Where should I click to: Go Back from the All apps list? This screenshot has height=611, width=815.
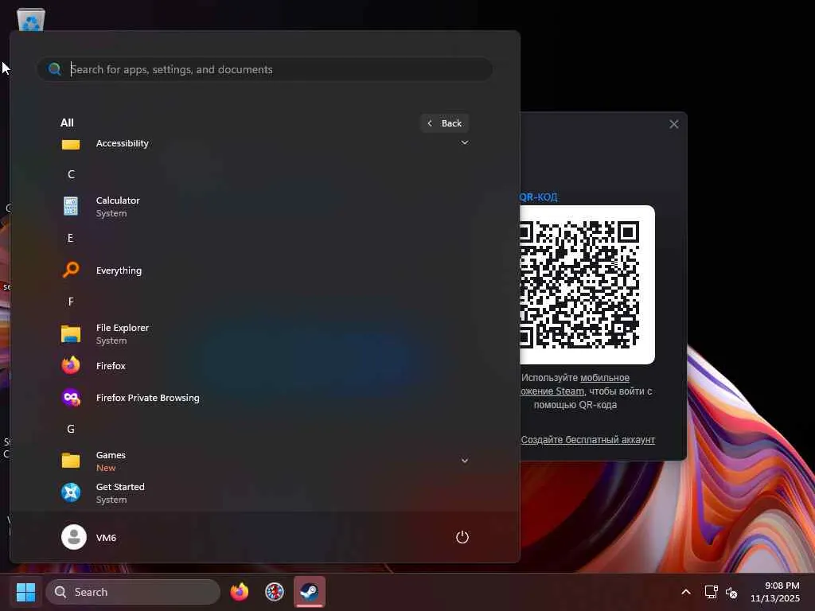point(444,123)
